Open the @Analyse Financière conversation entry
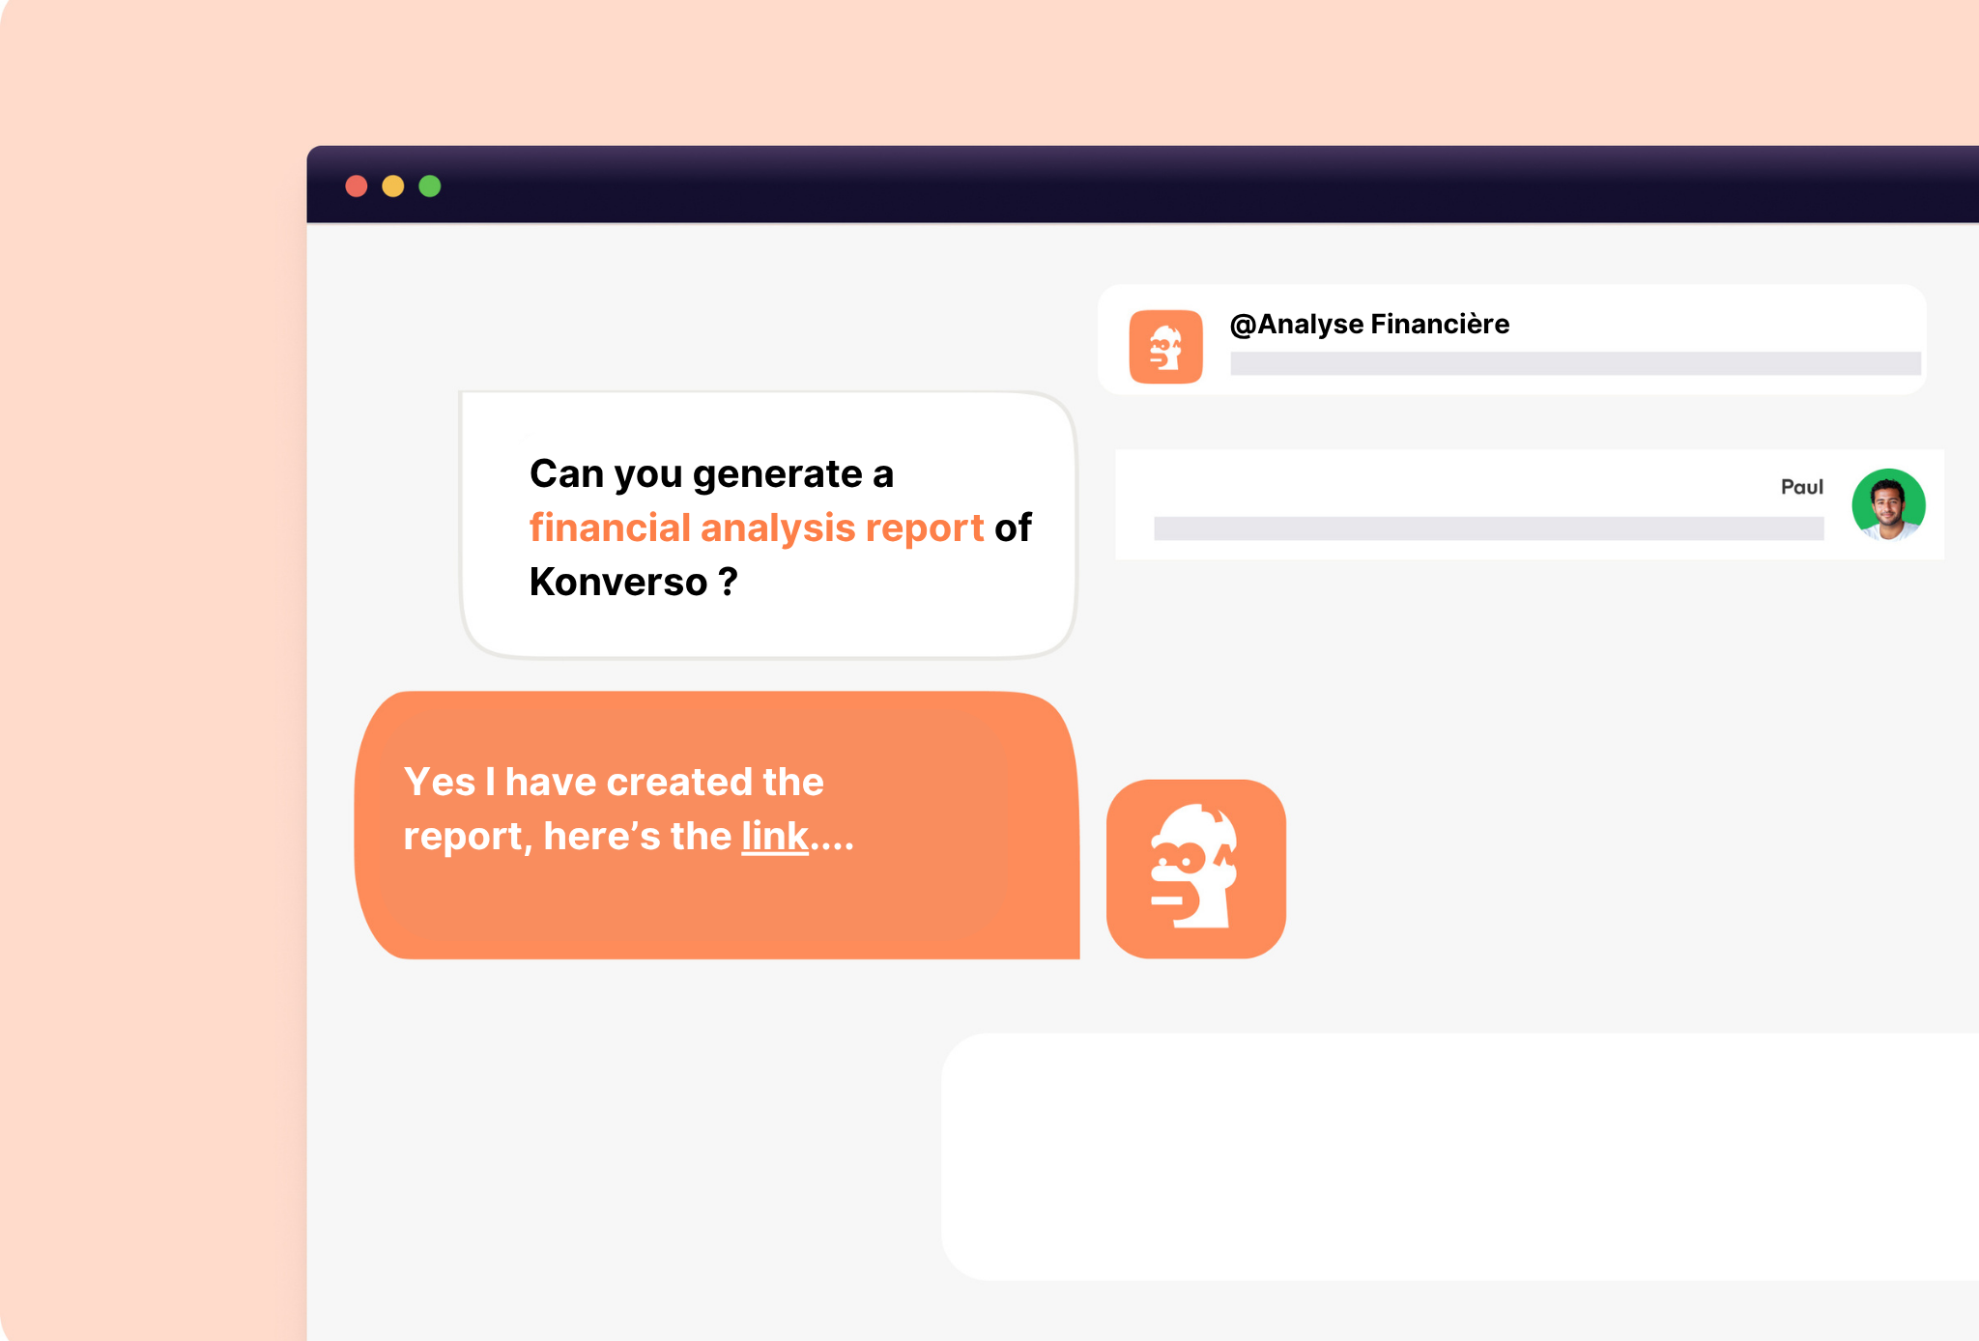1979x1341 pixels. pyautogui.click(x=1512, y=339)
